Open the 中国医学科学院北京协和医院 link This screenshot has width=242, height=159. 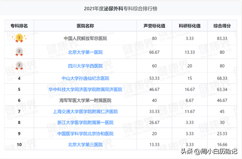click(85, 134)
